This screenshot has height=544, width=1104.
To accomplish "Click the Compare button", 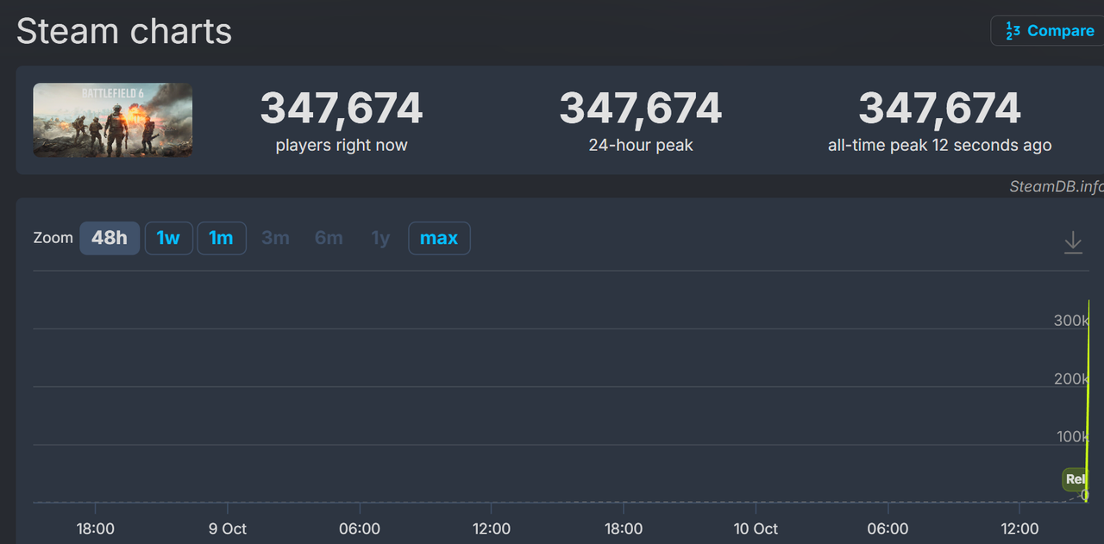I will pyautogui.click(x=1047, y=31).
